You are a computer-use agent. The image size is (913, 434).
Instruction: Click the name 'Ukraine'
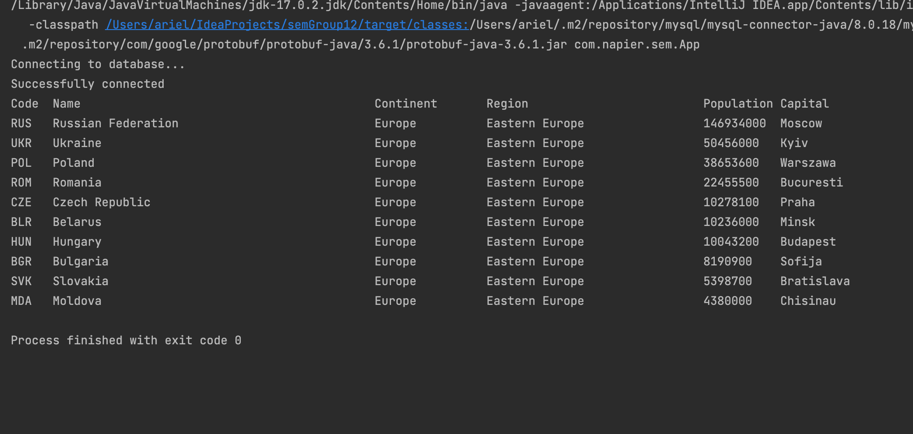pyautogui.click(x=77, y=143)
